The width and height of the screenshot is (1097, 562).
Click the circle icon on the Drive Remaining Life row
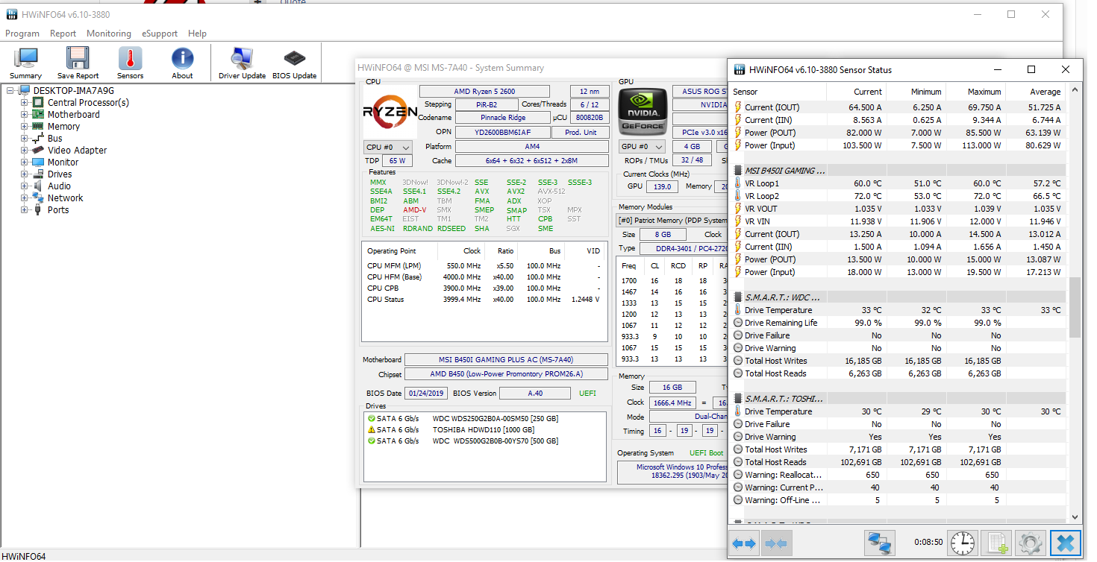(738, 323)
